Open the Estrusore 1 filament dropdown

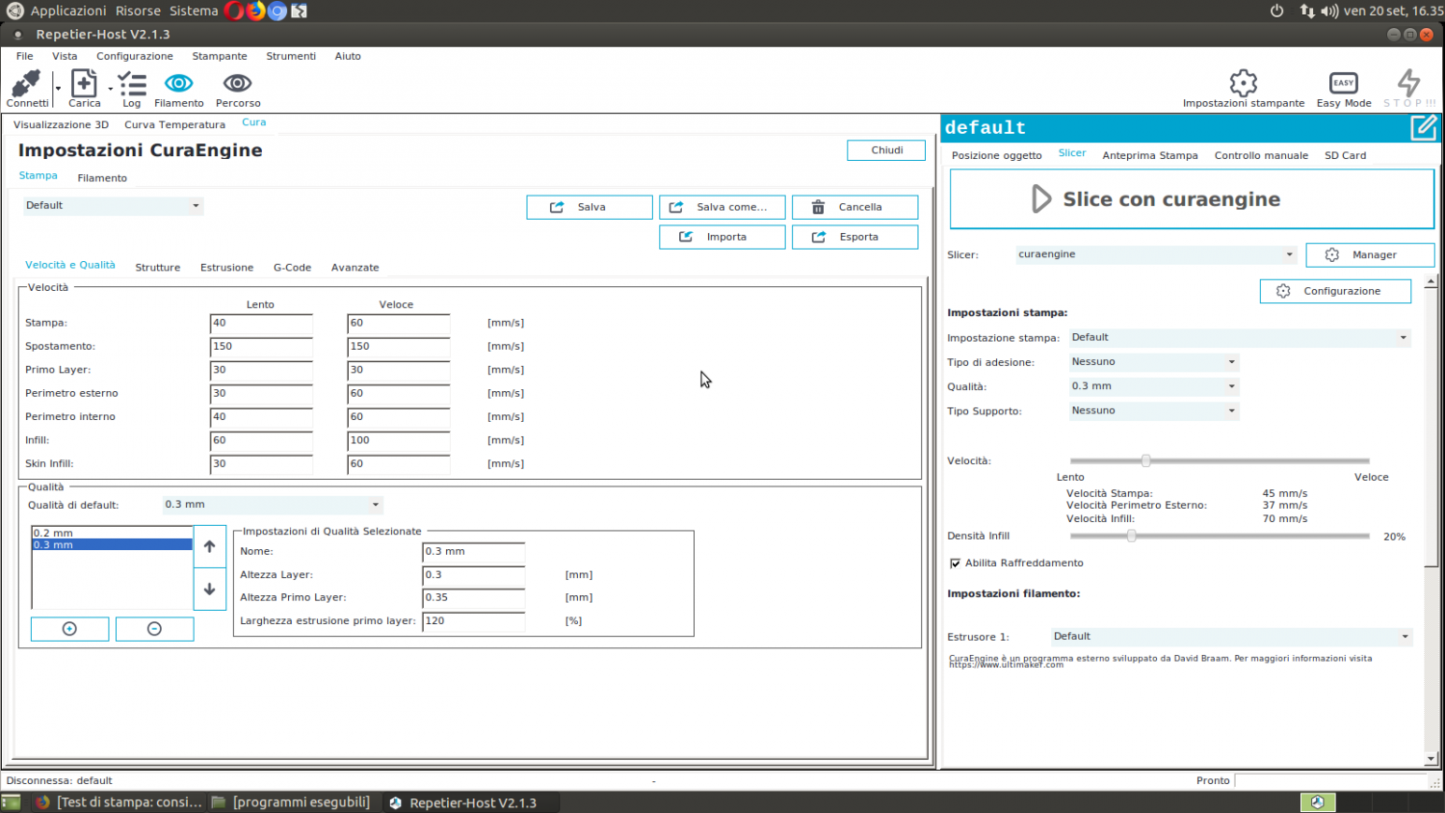[x=1232, y=637]
